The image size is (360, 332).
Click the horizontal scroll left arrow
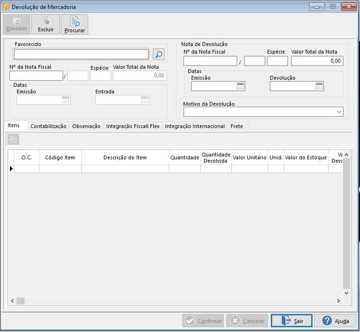point(12,301)
